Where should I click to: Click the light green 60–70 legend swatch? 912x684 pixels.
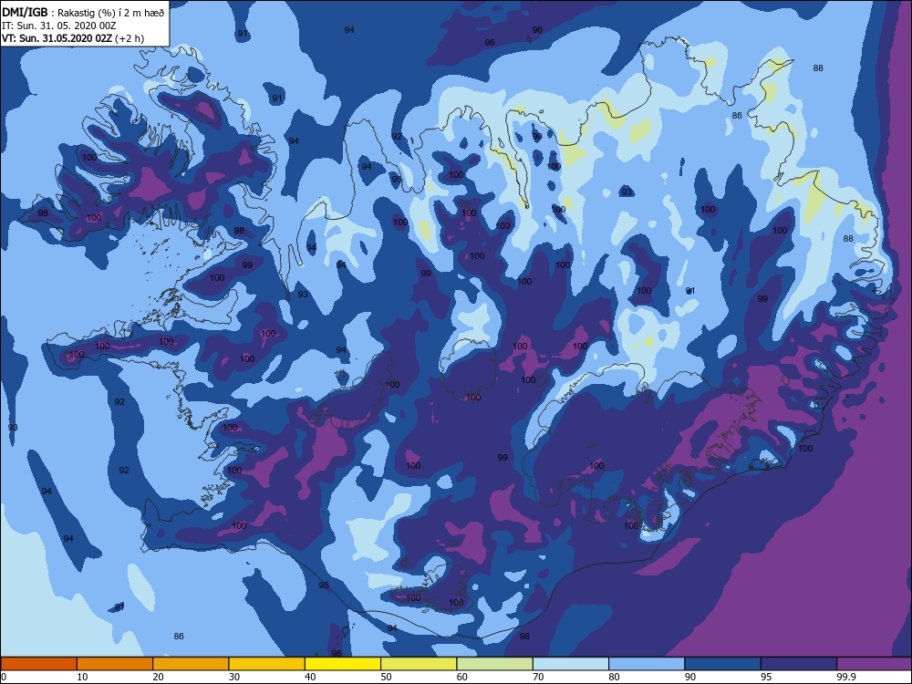click(x=495, y=664)
